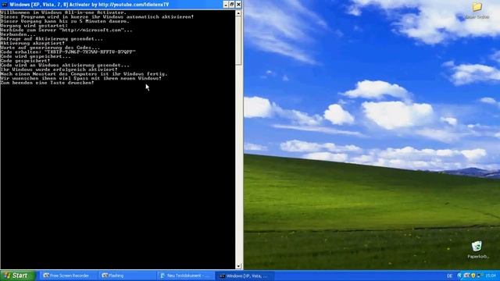
Task: Click the console scrollbar up arrow
Action: (238, 13)
